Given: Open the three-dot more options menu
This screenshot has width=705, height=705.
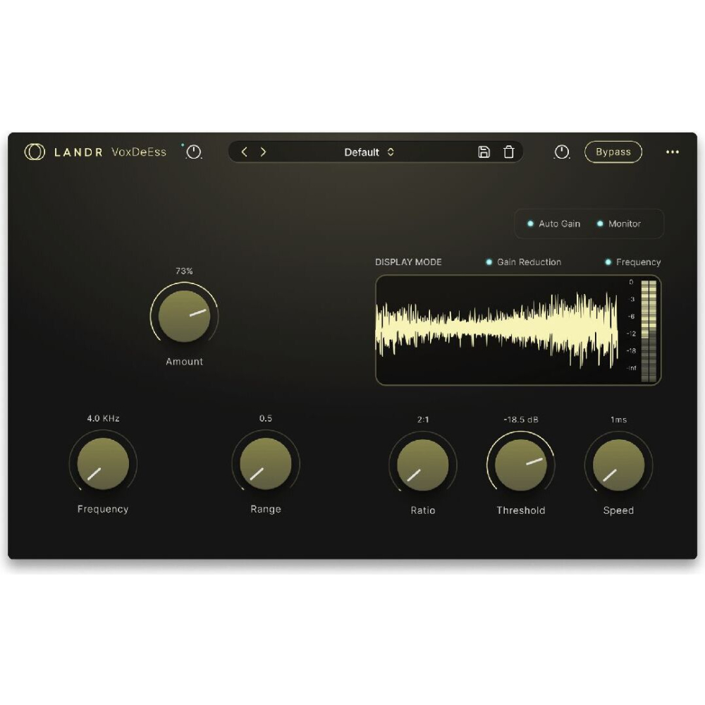Looking at the screenshot, I should (673, 152).
